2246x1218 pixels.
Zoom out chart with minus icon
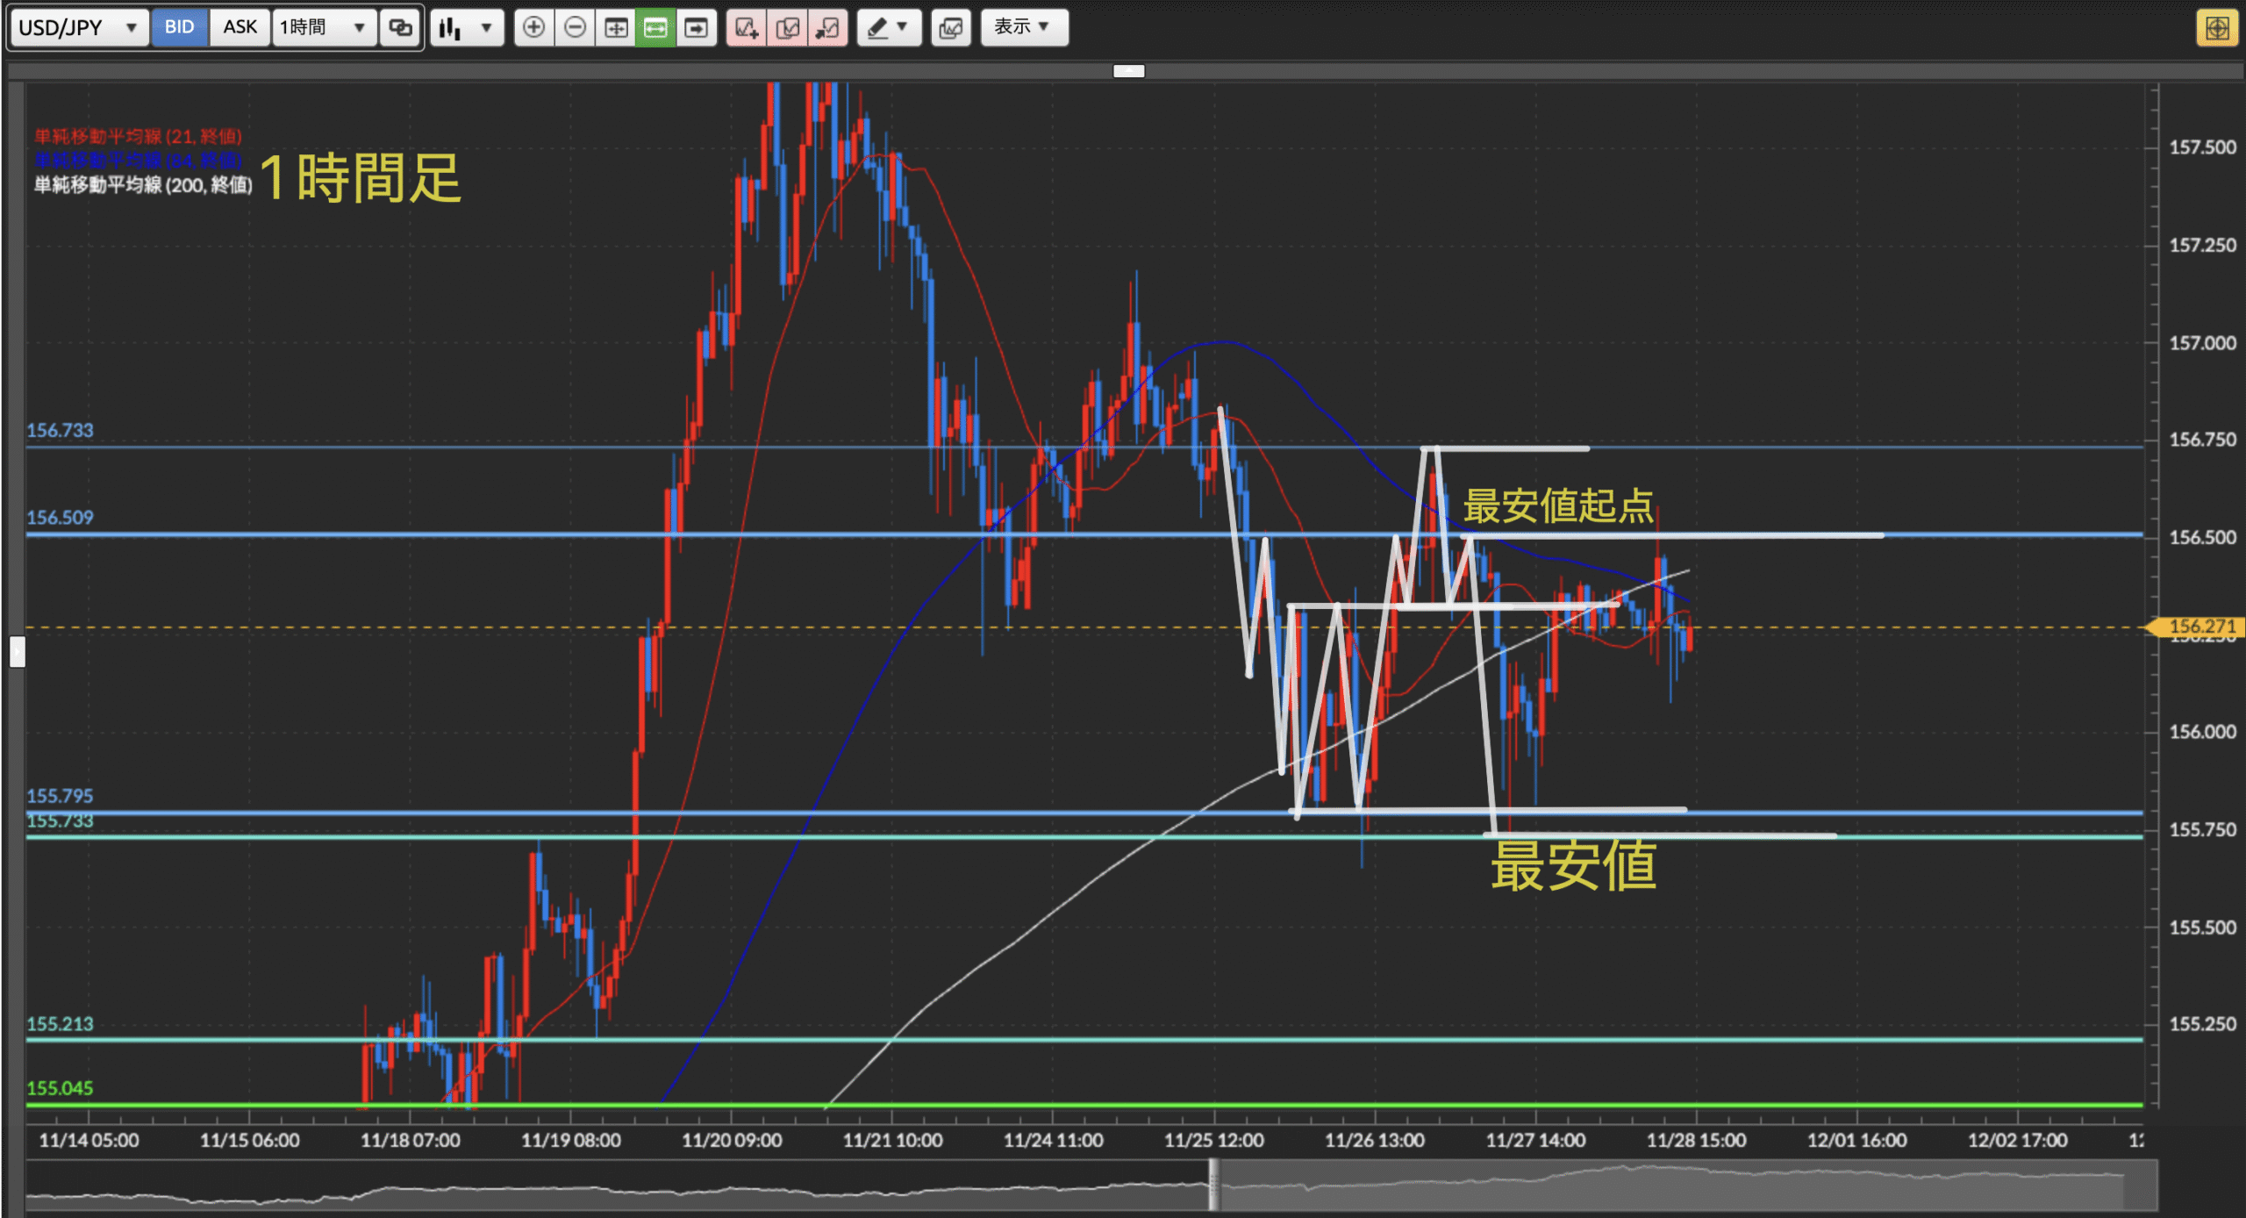pos(575,27)
